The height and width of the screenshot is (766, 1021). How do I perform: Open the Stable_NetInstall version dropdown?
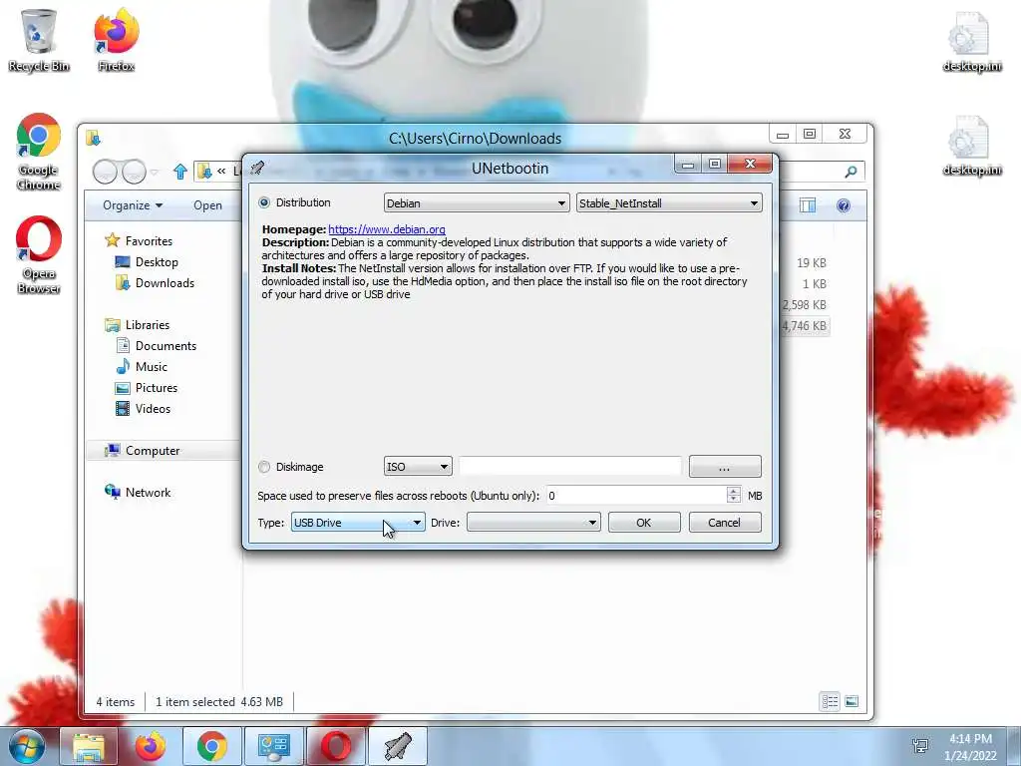tap(668, 203)
